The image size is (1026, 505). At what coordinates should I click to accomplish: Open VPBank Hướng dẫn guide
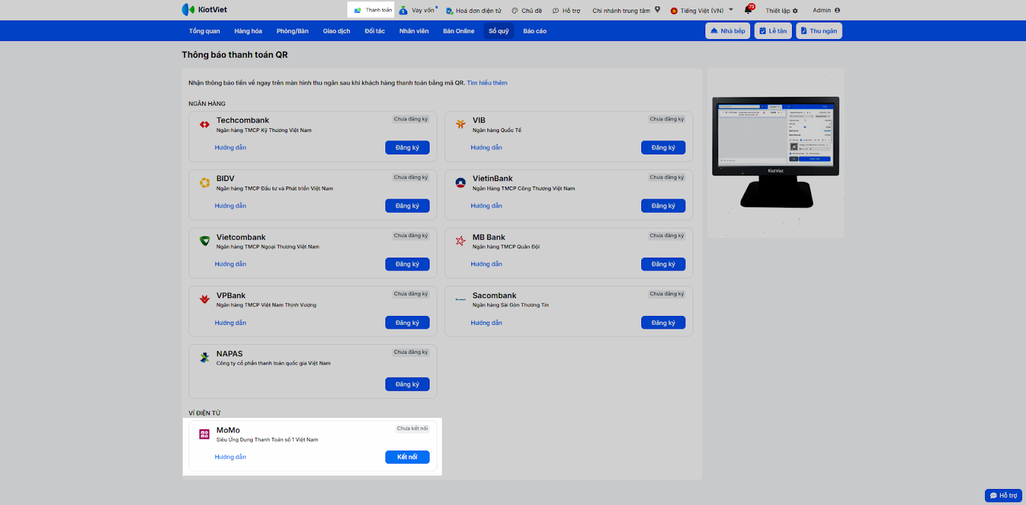click(x=230, y=323)
